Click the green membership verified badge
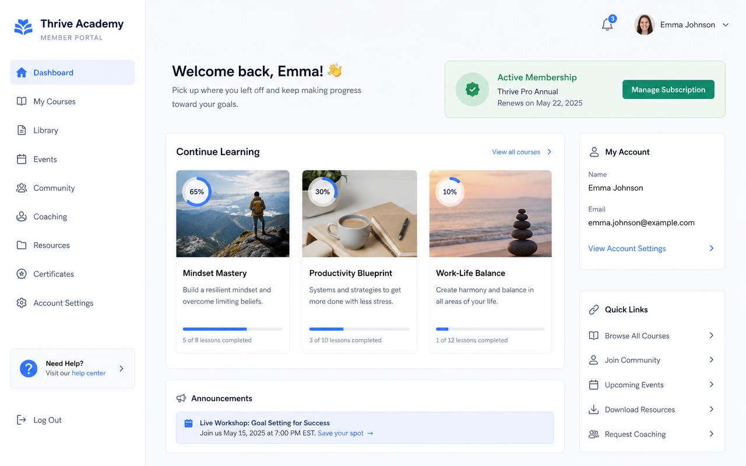The width and height of the screenshot is (746, 466). 472,89
